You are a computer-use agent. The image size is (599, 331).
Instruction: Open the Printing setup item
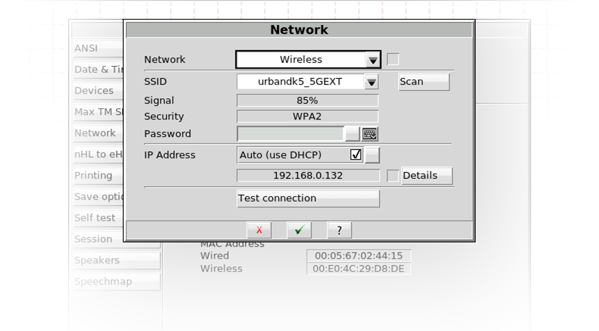click(98, 176)
